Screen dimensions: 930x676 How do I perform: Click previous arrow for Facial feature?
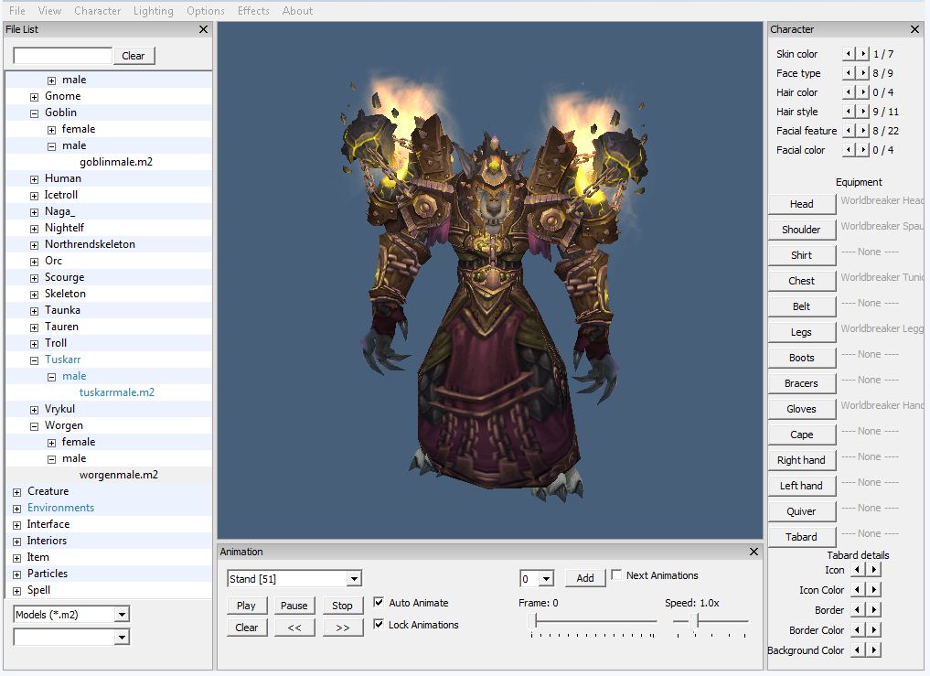click(x=850, y=131)
